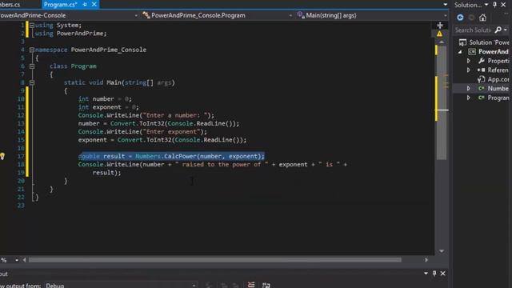The width and height of the screenshot is (512, 288).
Task: Collapse the class Program block
Action: [x=32, y=66]
